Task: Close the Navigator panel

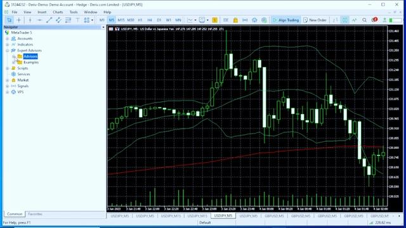Action: [x=103, y=27]
